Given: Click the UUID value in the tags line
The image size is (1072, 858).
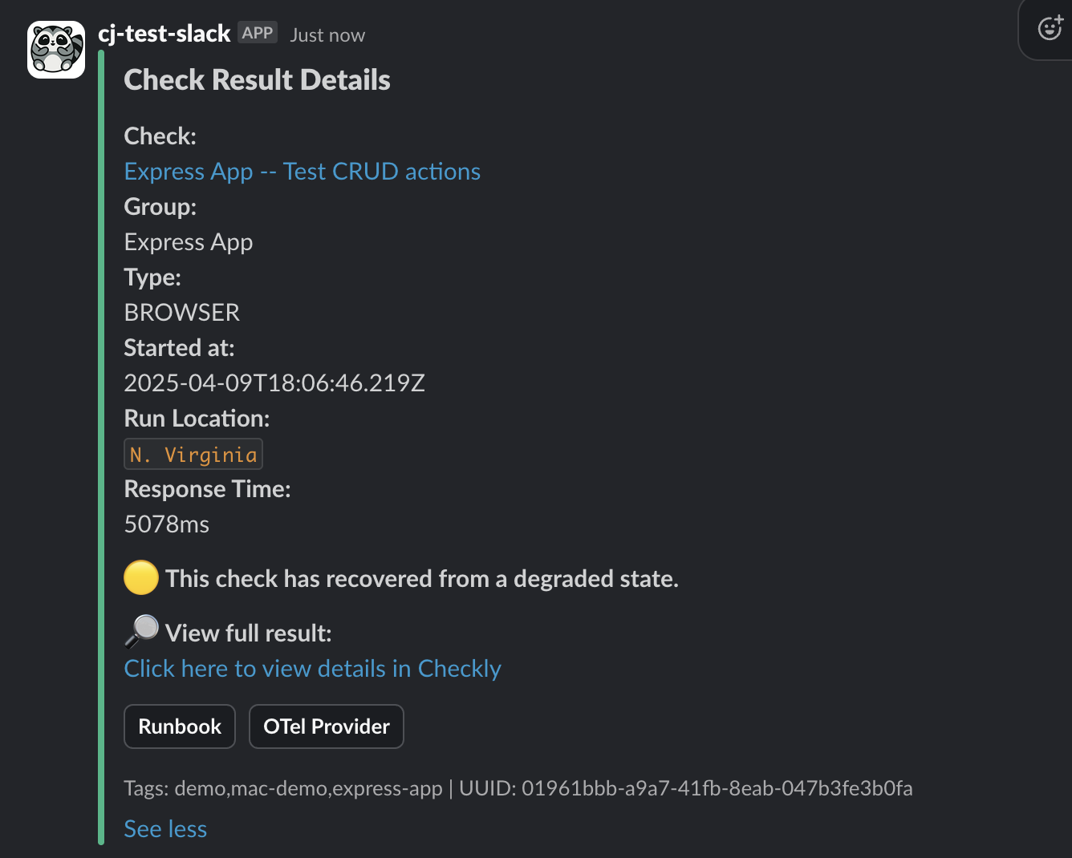Looking at the screenshot, I should (717, 788).
